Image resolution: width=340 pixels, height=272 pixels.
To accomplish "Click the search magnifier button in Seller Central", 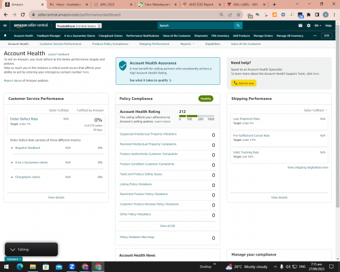I will 238,26.
